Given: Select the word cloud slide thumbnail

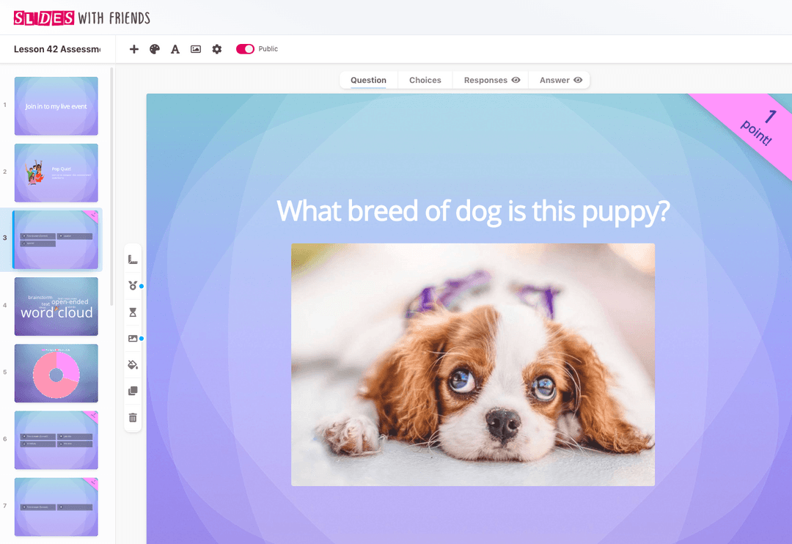Looking at the screenshot, I should tap(56, 306).
